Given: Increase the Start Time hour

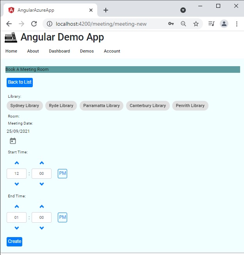Looking at the screenshot, I should (17, 163).
